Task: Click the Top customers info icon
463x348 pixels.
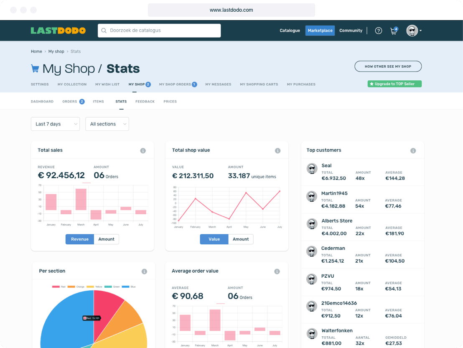Action: tap(413, 151)
